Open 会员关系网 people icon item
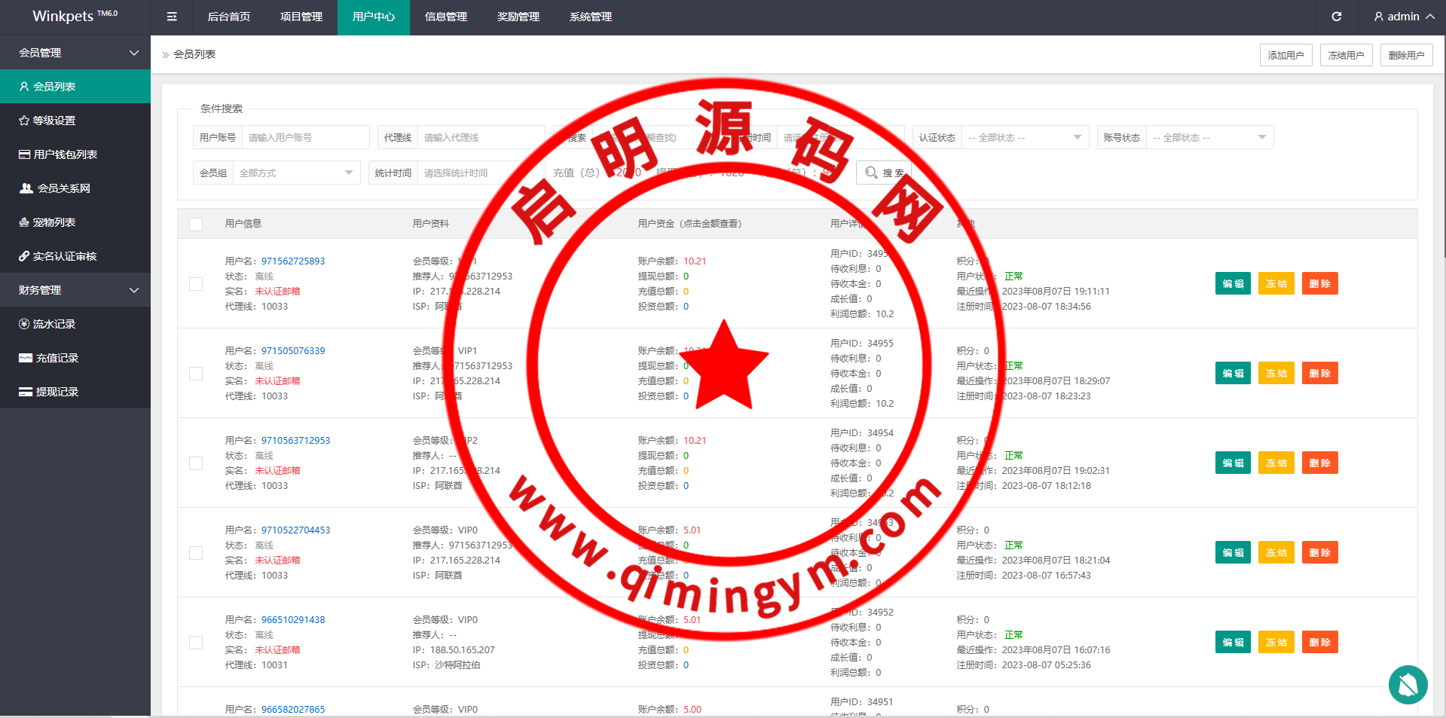Image resolution: width=1446 pixels, height=718 pixels. (55, 188)
